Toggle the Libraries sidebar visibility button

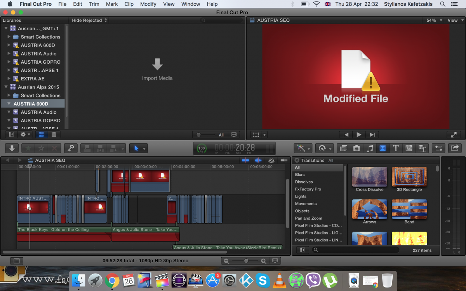pyautogui.click(x=12, y=135)
